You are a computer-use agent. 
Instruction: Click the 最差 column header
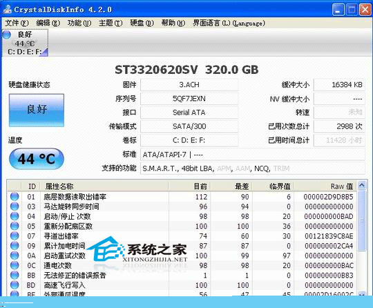pyautogui.click(x=231, y=186)
